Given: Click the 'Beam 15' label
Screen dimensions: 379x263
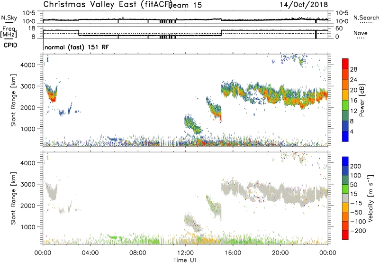Looking at the screenshot, I should point(185,5).
